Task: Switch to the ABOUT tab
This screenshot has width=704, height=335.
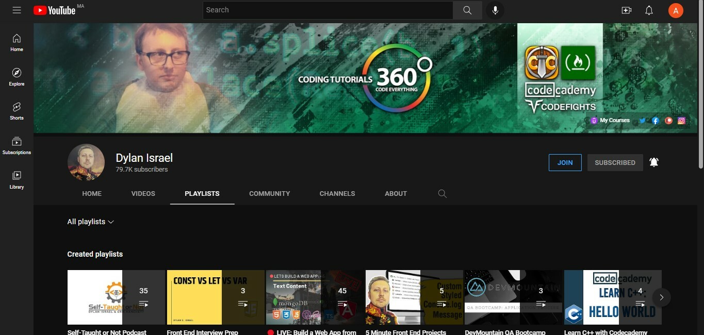Action: 396,194
